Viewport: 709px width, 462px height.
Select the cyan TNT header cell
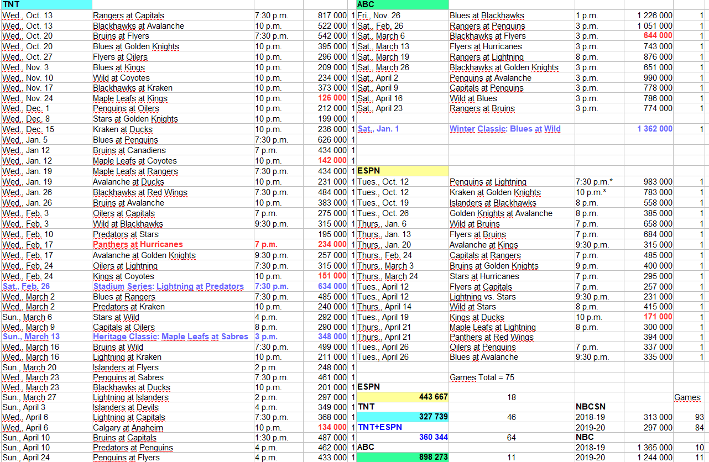click(46, 4)
